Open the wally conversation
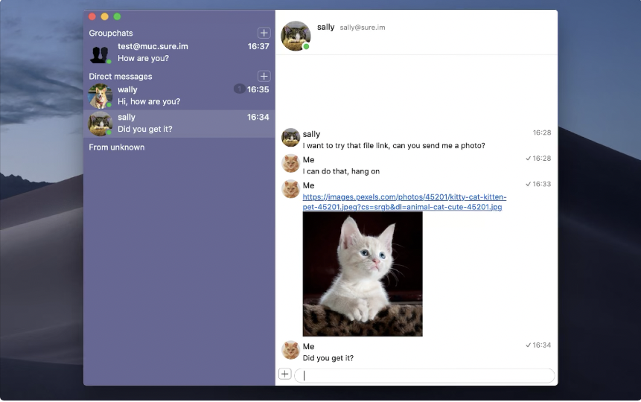This screenshot has height=402, width=641. 179,96
